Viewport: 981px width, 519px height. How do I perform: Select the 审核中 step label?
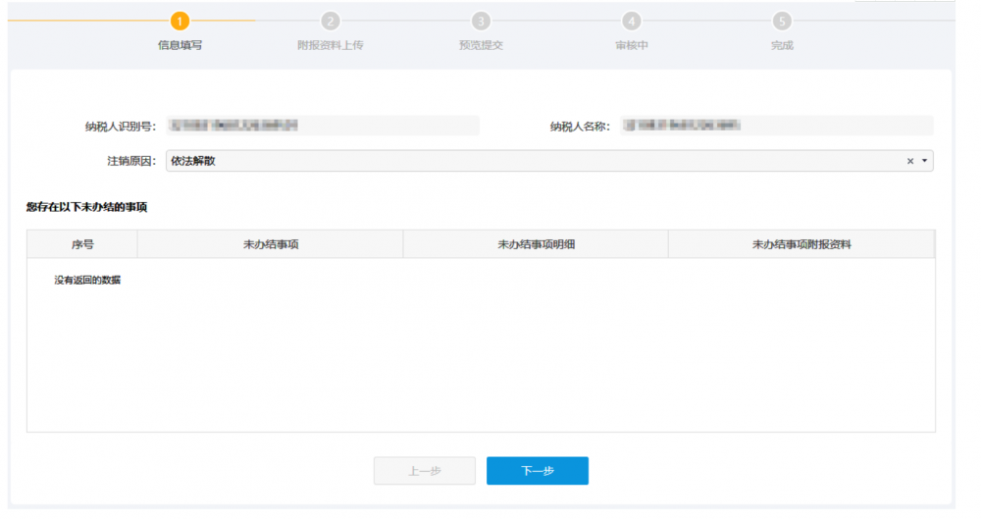tap(632, 46)
